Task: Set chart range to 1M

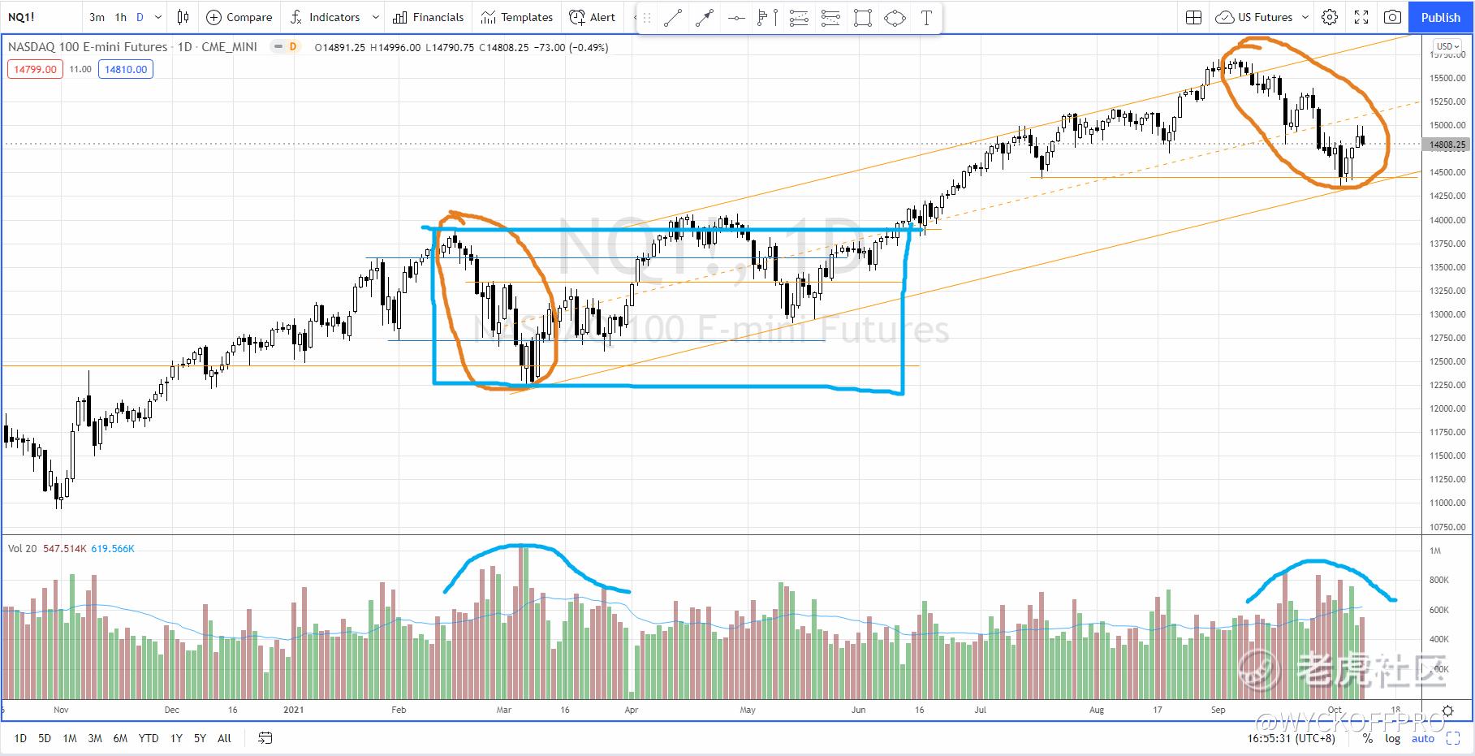Action: [x=70, y=738]
